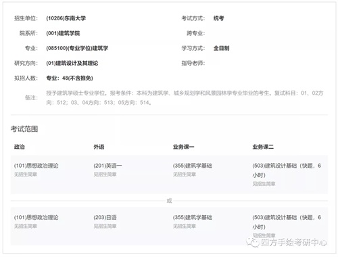Screen dimensions: 338x257
Task: Click (503)建筑设计基础 in the 英语一 row
Action: [x=287, y=170]
